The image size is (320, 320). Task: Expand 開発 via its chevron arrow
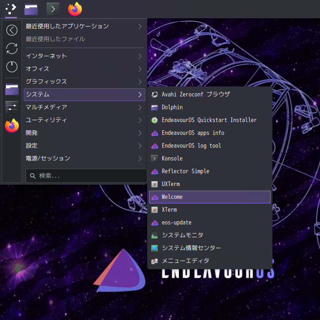140,133
